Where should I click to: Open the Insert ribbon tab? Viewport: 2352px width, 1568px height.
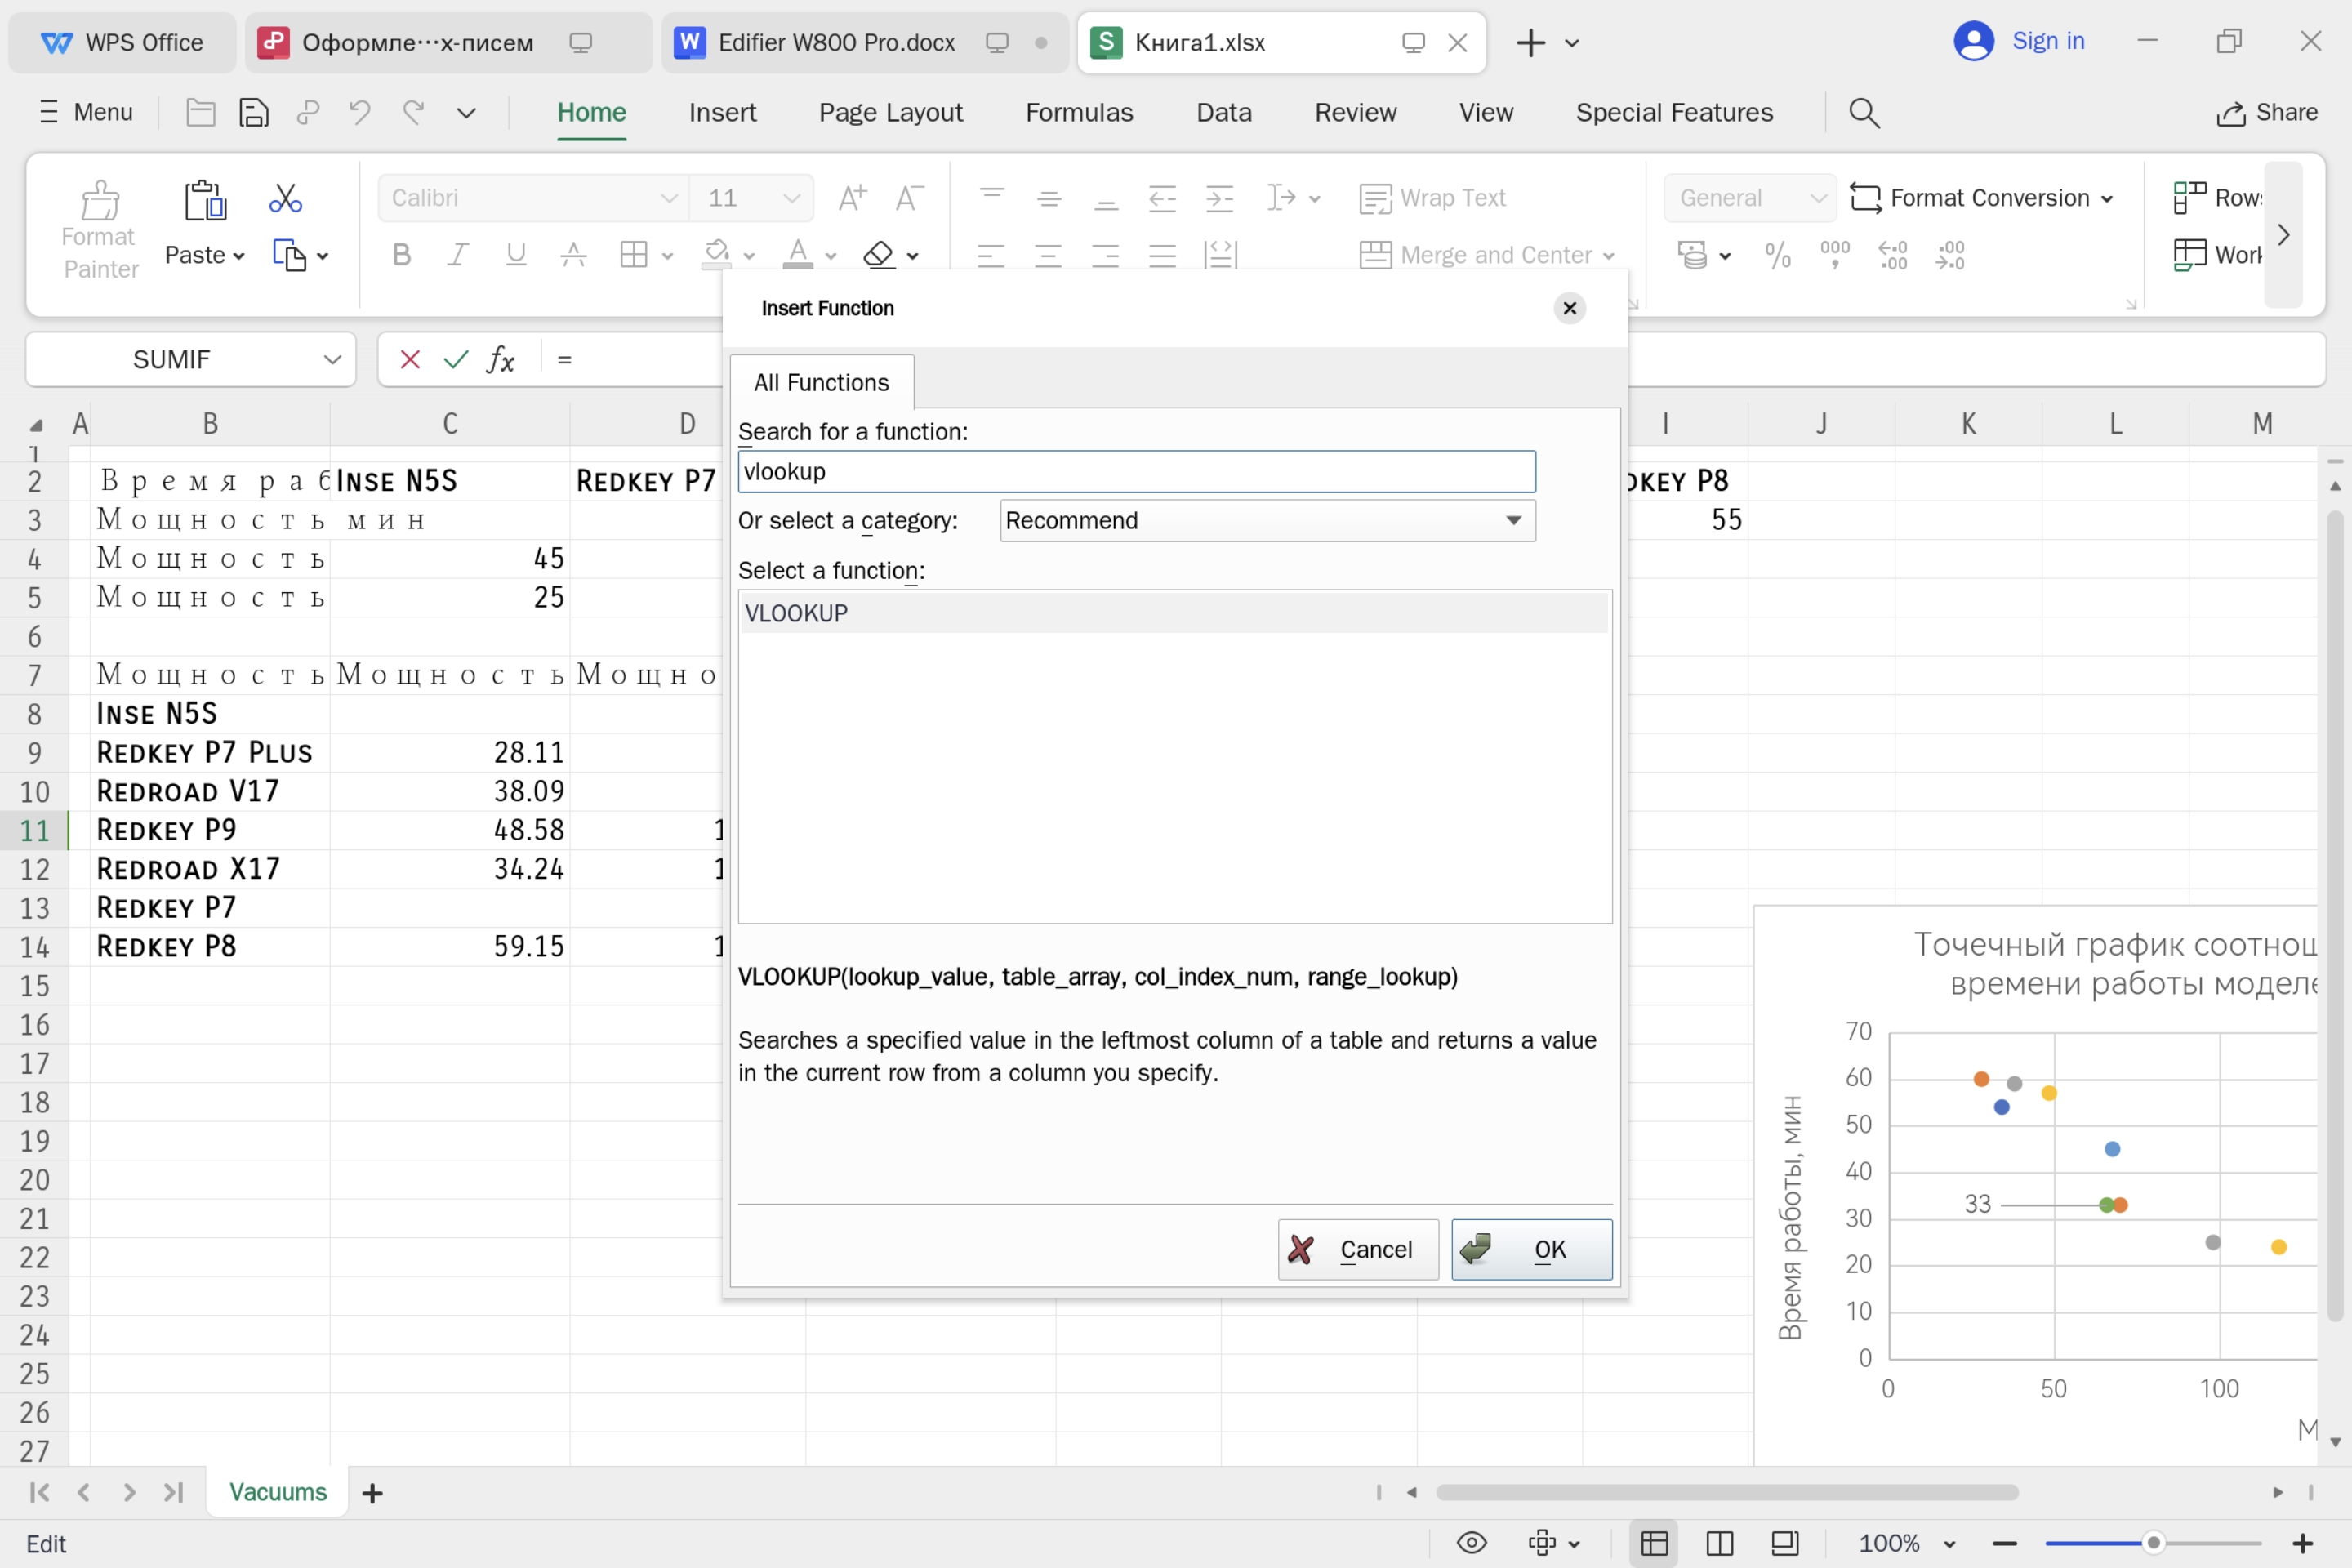pos(722,113)
